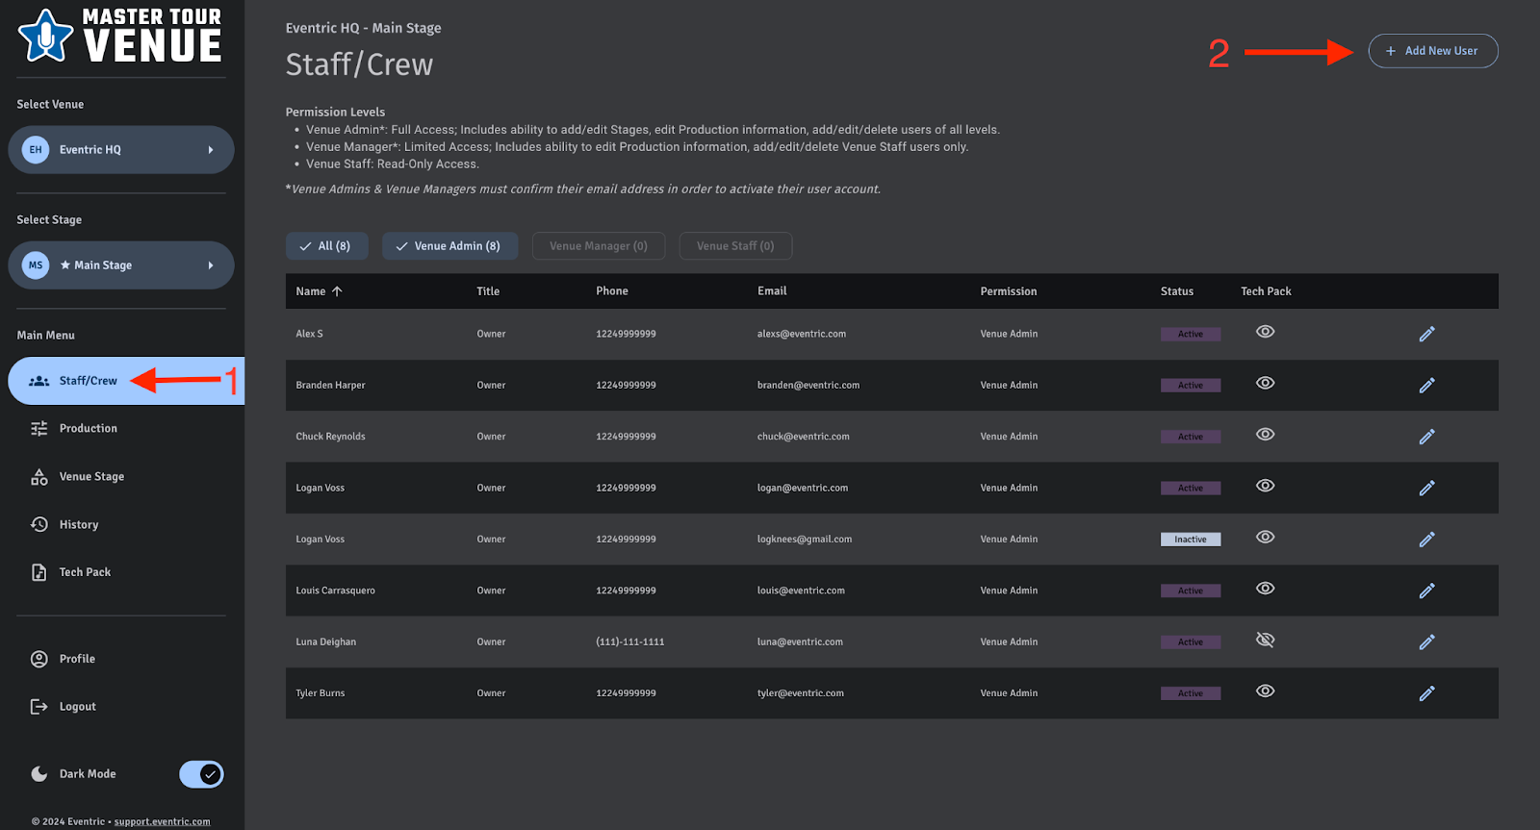The height and width of the screenshot is (830, 1540).
Task: Click the Add New User button
Action: pos(1432,51)
